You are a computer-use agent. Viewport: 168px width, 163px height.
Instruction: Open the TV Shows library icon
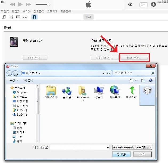coord(18,17)
